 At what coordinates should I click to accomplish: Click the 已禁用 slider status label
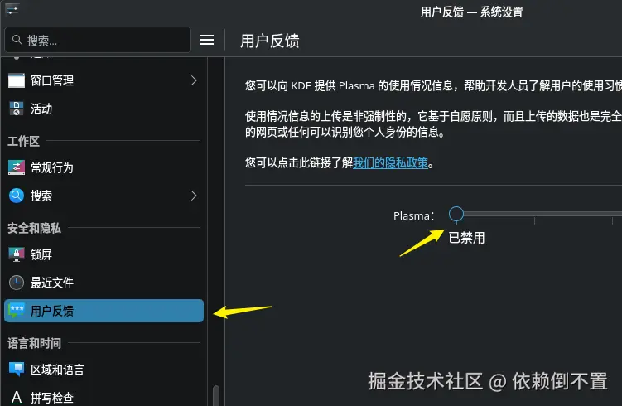[x=466, y=238]
